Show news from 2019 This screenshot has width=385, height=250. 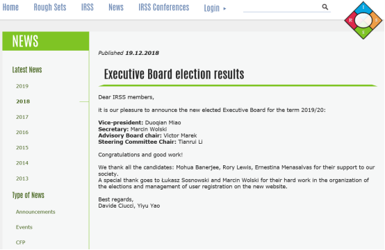coord(22,86)
